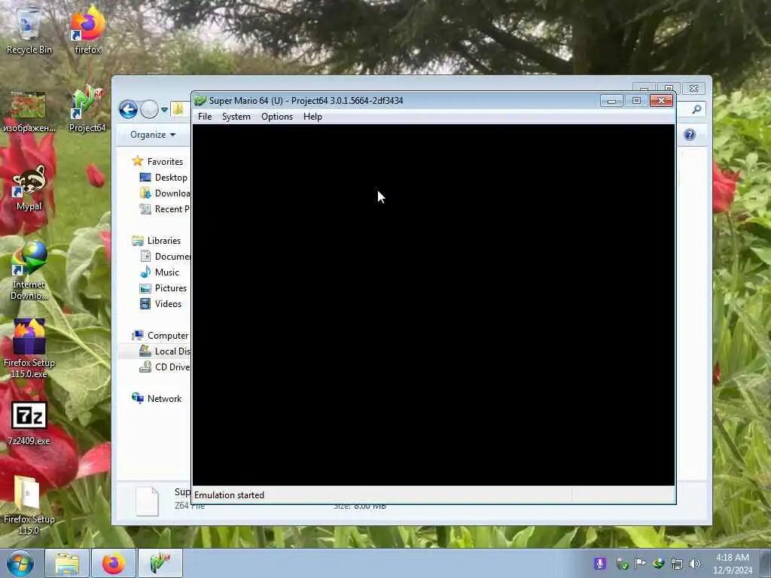The height and width of the screenshot is (578, 771).
Task: Click the microphone tray icon
Action: [600, 564]
